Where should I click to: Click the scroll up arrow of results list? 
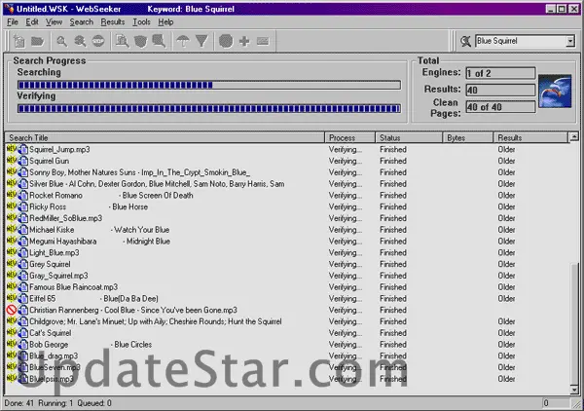(x=574, y=136)
